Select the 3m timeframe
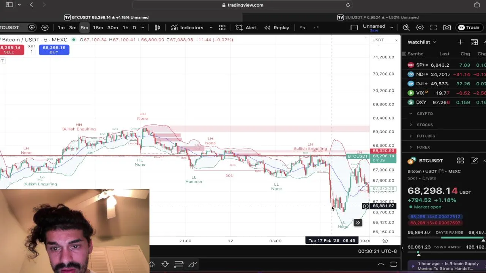 click(73, 27)
